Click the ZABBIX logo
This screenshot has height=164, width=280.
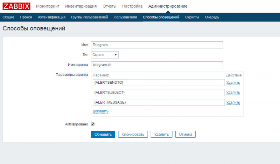pos(16,6)
